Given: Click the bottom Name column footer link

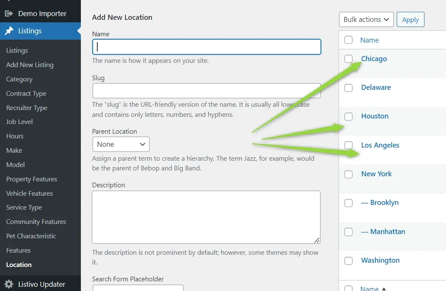Looking at the screenshot, I should 369,288.
